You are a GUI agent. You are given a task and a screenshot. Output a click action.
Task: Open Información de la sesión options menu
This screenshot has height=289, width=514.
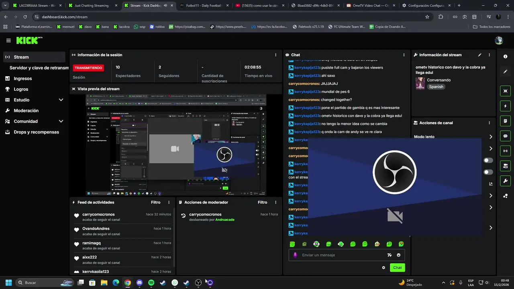click(x=275, y=55)
